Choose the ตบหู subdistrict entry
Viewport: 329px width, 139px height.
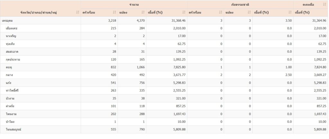pos(9,67)
